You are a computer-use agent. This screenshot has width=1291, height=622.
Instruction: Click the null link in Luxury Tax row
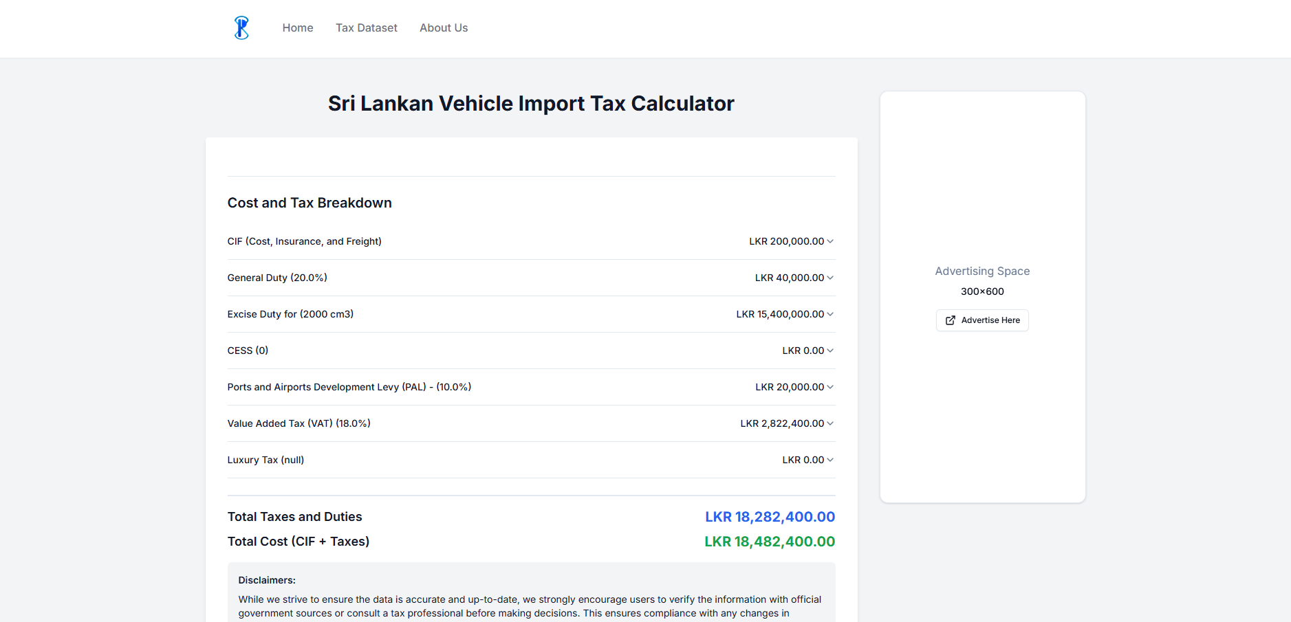(x=293, y=459)
